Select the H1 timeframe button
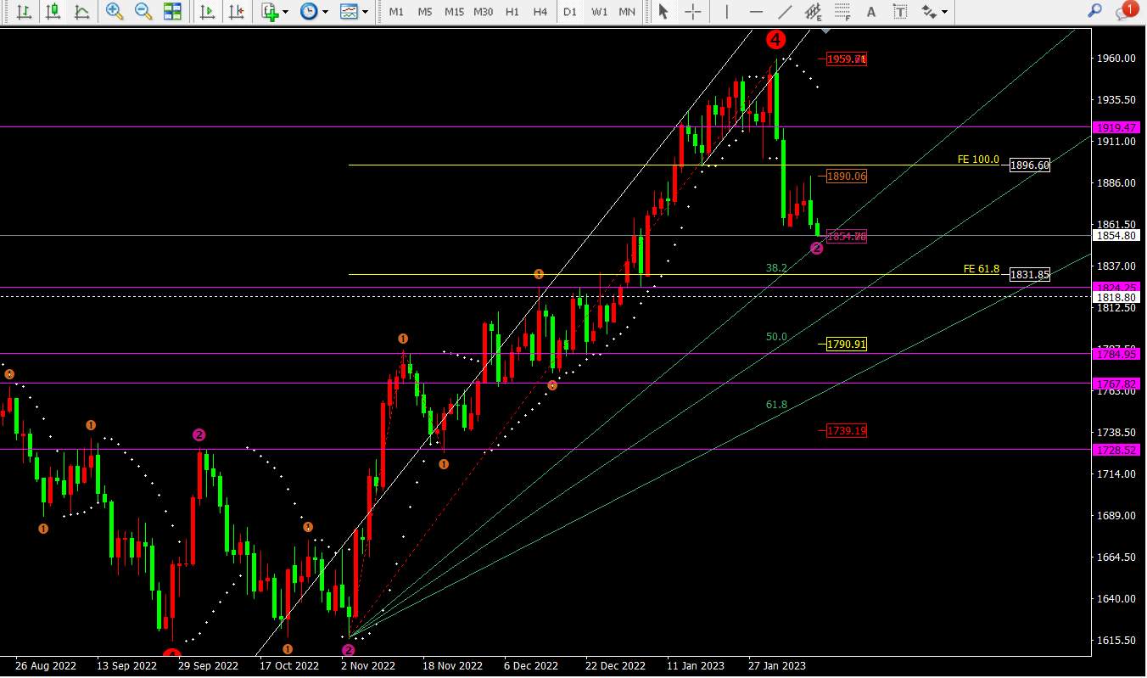The height and width of the screenshot is (678, 1147). pyautogui.click(x=512, y=12)
